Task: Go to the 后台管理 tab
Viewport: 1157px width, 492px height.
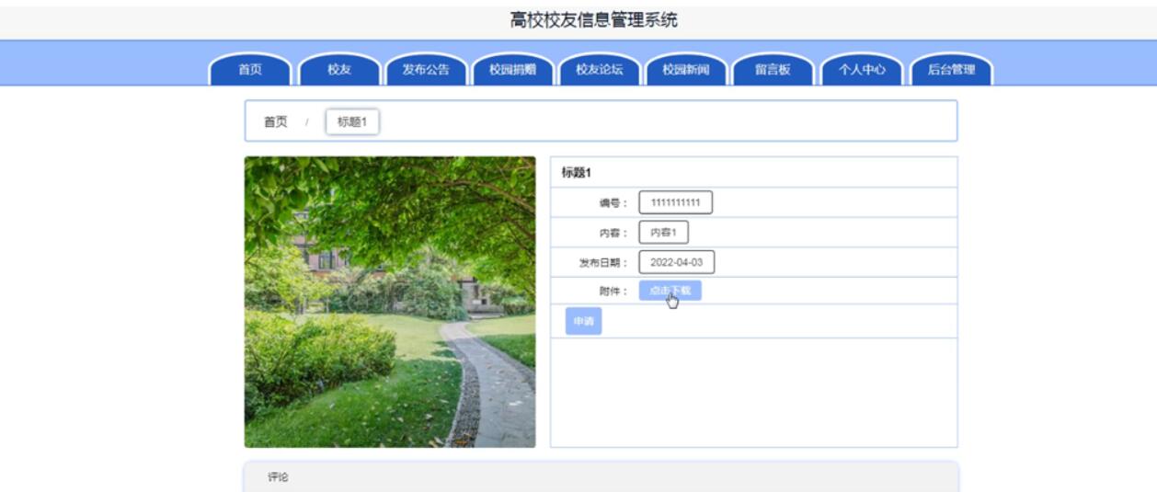Action: [x=951, y=70]
